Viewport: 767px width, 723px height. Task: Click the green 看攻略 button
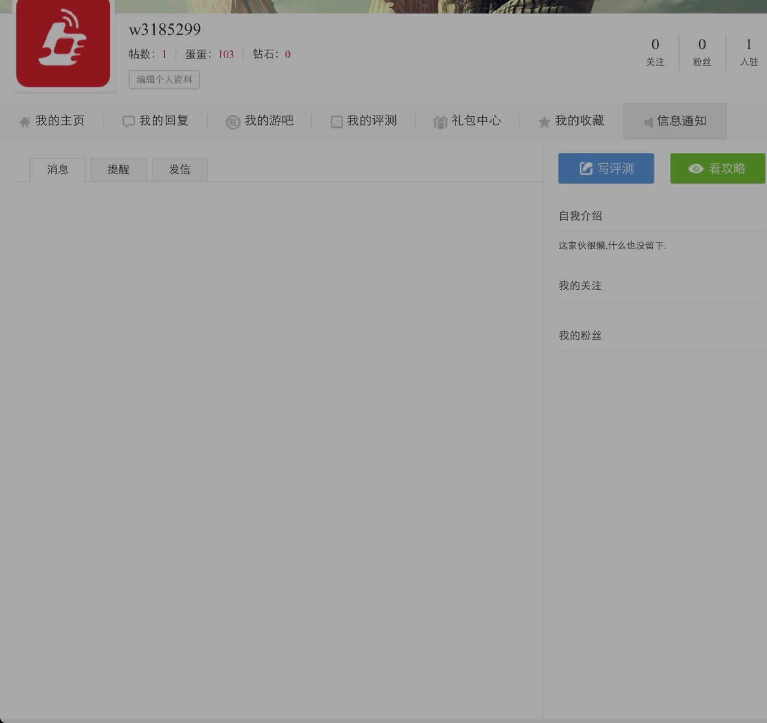[x=718, y=168]
